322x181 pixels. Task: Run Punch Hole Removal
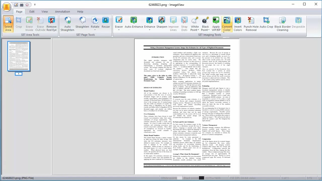tap(251, 24)
